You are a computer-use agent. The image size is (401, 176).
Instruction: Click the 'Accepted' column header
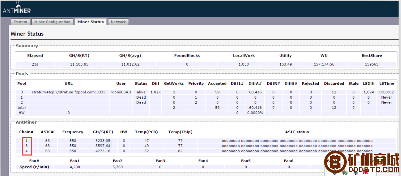(217, 84)
